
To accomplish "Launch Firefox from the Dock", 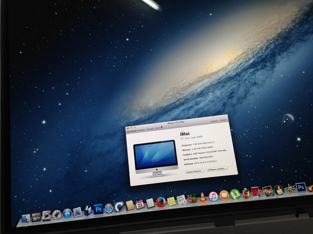I will (x=161, y=202).
